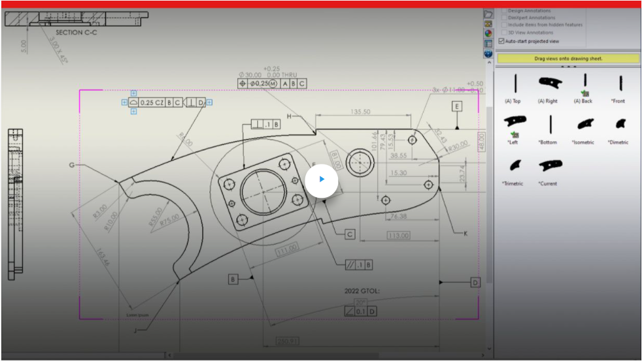Open the File Explorer folder tab

[x=488, y=14]
